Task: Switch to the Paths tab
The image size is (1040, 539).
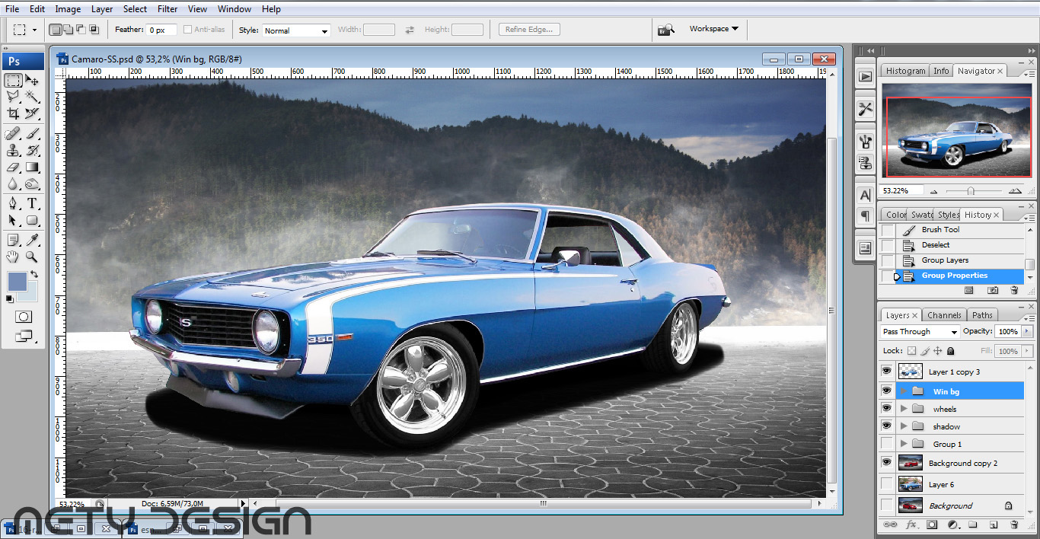Action: [x=982, y=315]
